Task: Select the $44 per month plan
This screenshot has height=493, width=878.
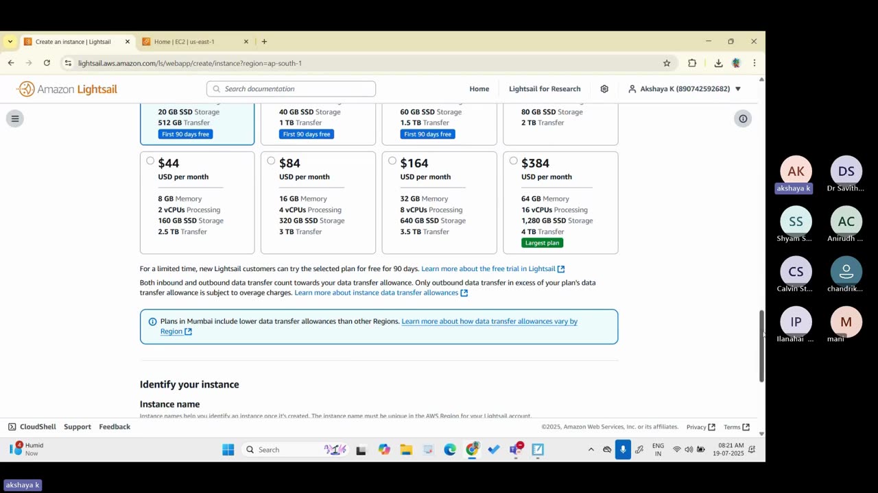Action: pyautogui.click(x=150, y=161)
